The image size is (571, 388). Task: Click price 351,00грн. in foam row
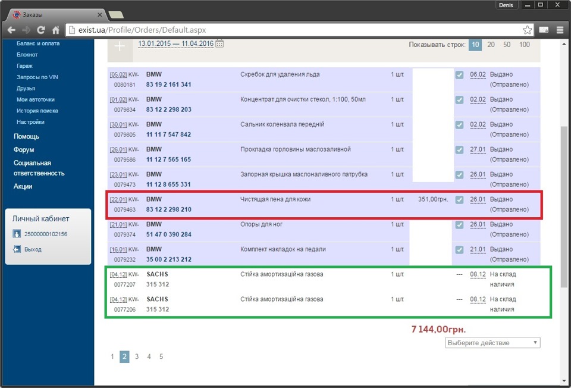pyautogui.click(x=433, y=199)
